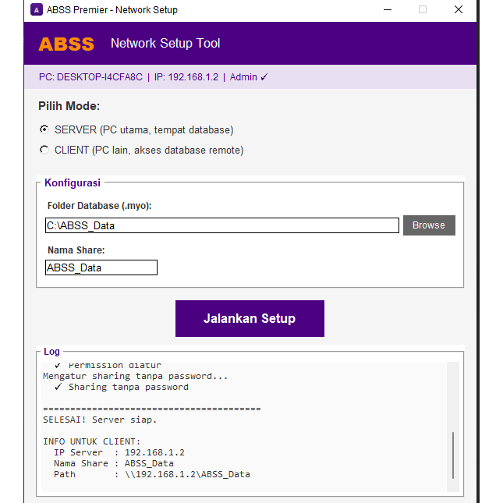This screenshot has width=503, height=503.
Task: Click the 'Nama Share:' label
Action: click(76, 250)
